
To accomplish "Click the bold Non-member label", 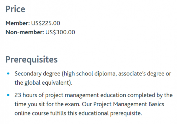I will [x=24, y=32].
